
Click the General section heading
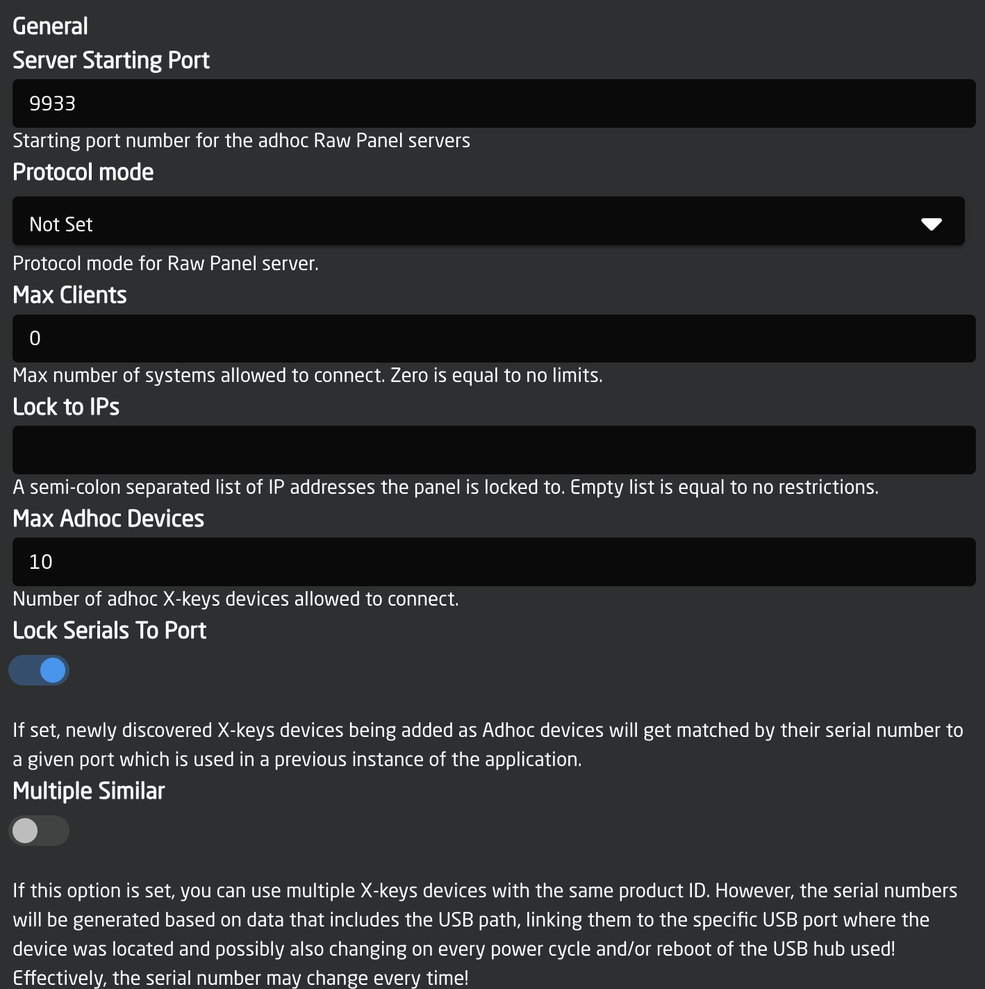click(x=50, y=26)
